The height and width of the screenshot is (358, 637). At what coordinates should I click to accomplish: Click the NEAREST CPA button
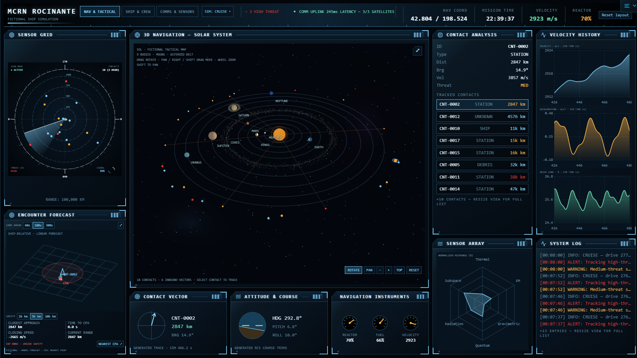coord(110,344)
